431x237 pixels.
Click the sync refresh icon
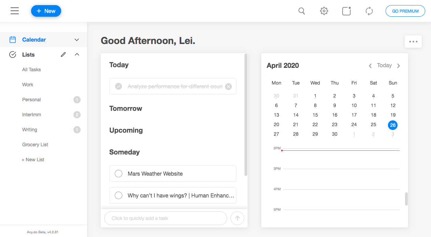click(x=369, y=11)
